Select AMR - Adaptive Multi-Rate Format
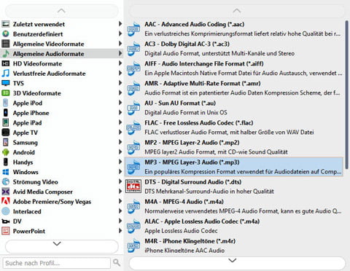The image size is (350, 271). [x=234, y=88]
